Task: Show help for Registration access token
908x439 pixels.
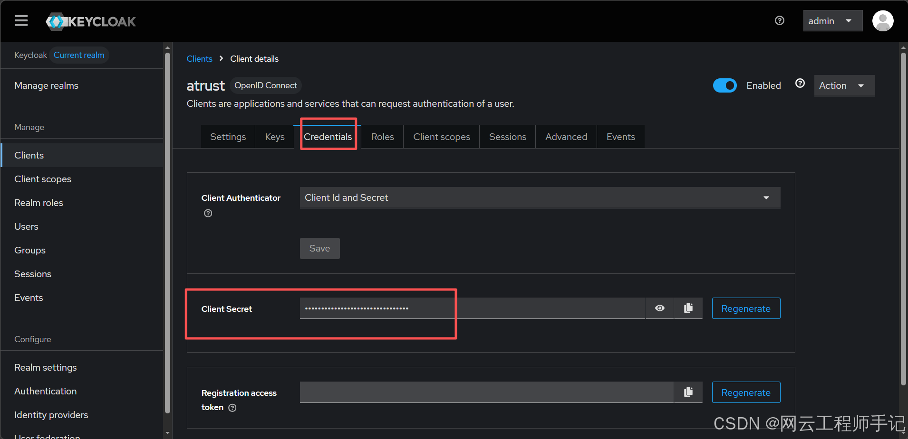Action: 232,408
